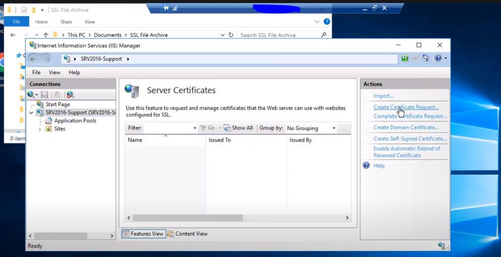Enable Automatic Rebind of Renewed Certificate
Image resolution: width=501 pixels, height=257 pixels.
[x=406, y=152]
